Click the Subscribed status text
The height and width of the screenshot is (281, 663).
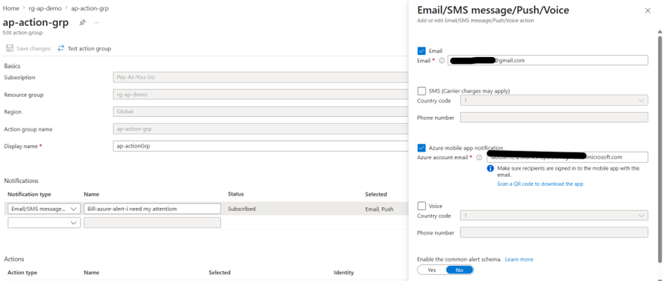pos(241,209)
